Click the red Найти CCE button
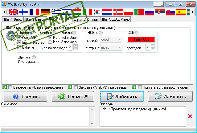This screenshot has height=133, width=197. click(141, 39)
